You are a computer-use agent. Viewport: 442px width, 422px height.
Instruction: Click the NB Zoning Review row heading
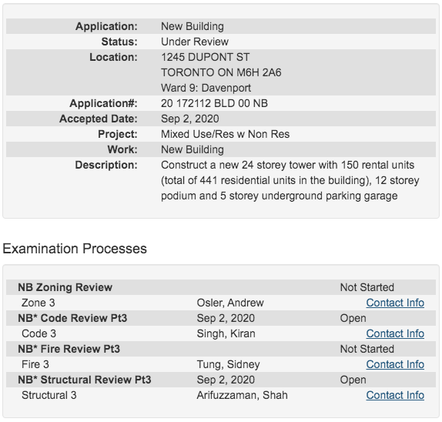pyautogui.click(x=65, y=287)
